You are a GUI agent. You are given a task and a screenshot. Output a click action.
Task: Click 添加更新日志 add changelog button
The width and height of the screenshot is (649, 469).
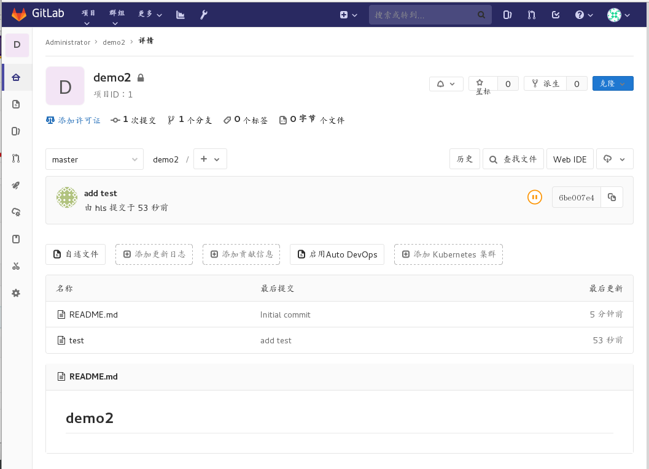(154, 254)
